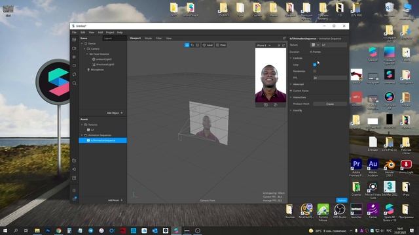
Task: Open Adobe Audition desktop shortcut
Action: click(373, 168)
